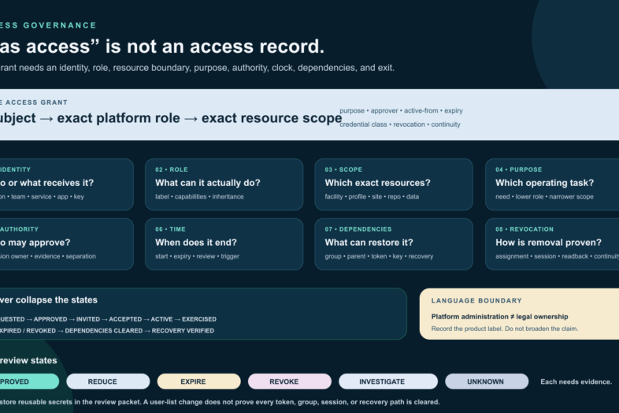Click the IDENTITY card on the left
This screenshot has height=413, width=619.
67,184
